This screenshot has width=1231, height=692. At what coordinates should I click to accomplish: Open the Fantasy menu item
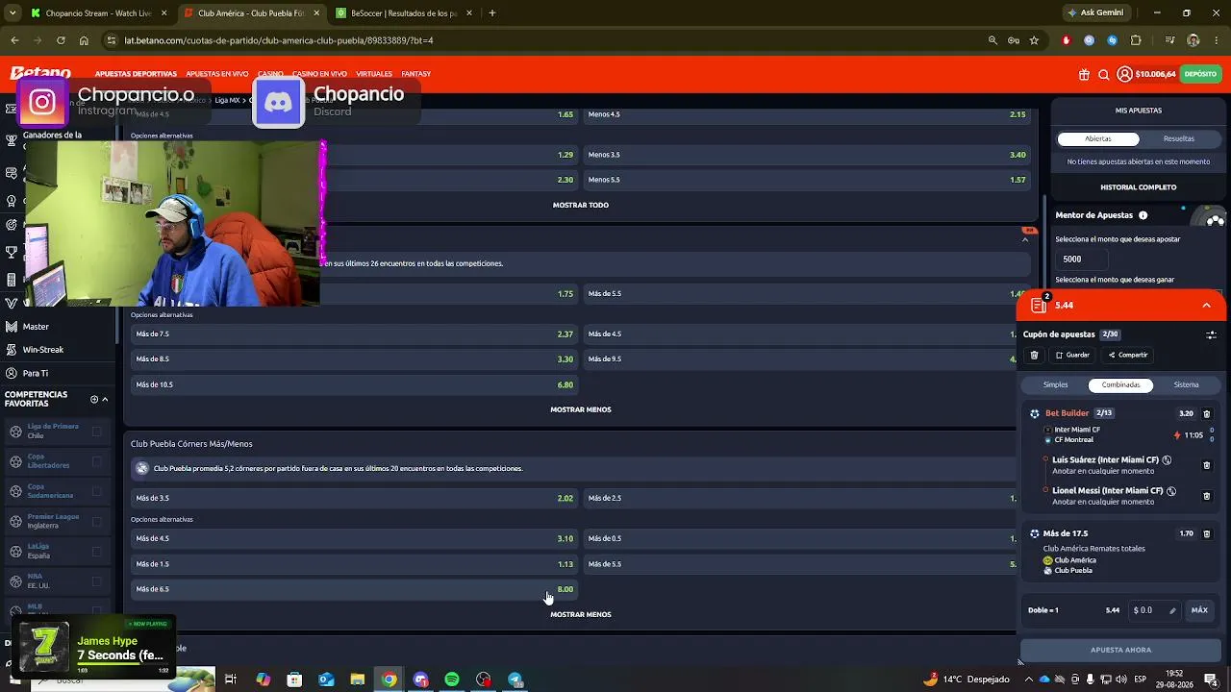point(415,74)
